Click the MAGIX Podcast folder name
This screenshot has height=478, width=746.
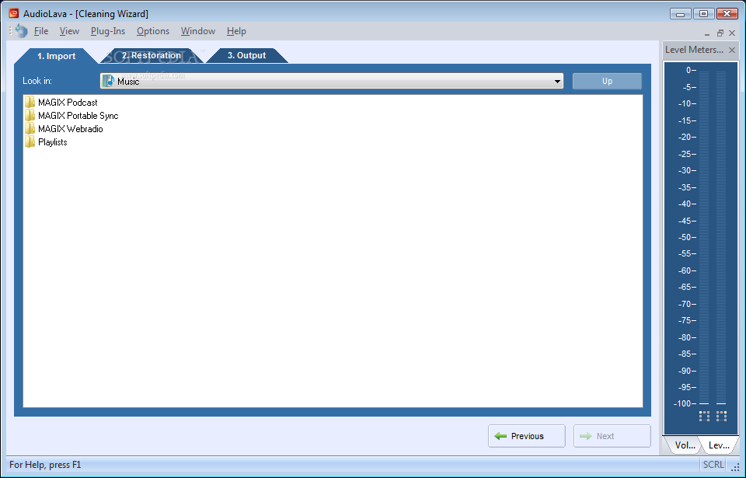(68, 103)
